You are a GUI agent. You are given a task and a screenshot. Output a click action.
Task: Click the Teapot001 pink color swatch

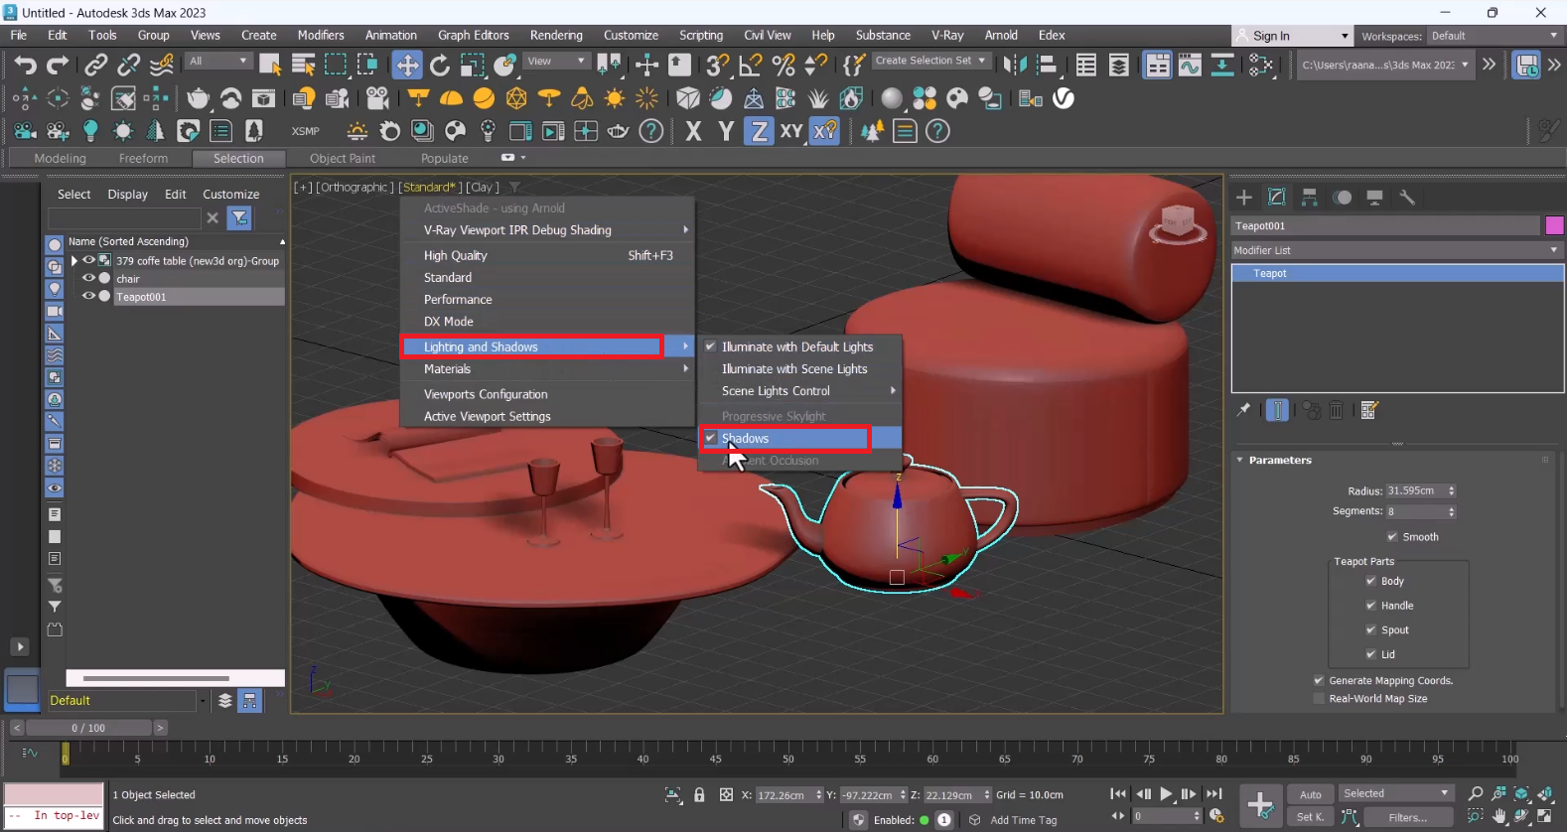tap(1554, 225)
